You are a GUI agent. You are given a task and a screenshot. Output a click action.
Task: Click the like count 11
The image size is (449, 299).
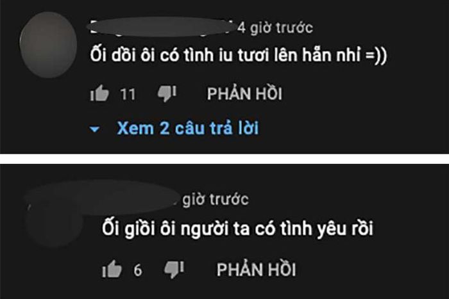click(128, 94)
